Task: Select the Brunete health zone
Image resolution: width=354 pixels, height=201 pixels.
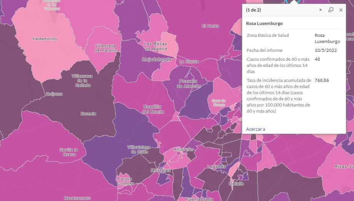Action: pos(88,114)
